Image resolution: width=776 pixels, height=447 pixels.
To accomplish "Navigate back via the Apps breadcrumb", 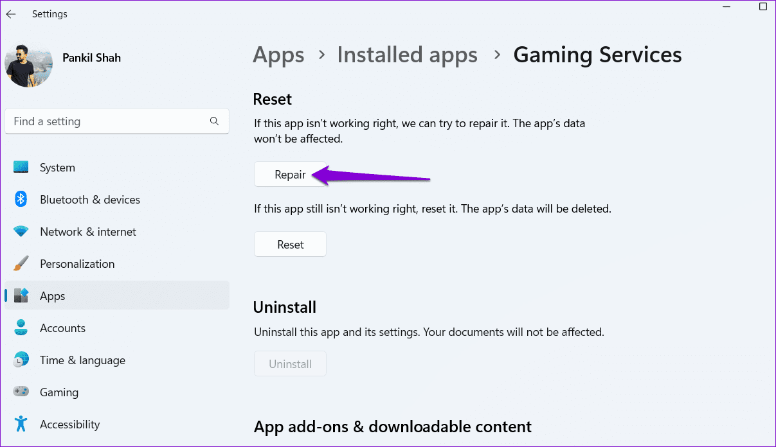I will click(278, 55).
